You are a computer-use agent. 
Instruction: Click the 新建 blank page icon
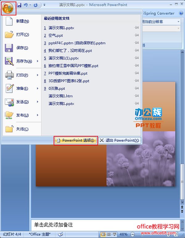pyautogui.click(x=9, y=21)
